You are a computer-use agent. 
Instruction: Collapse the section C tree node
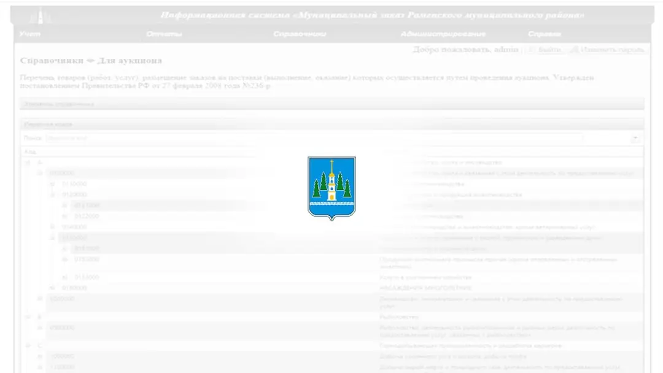[x=28, y=345]
